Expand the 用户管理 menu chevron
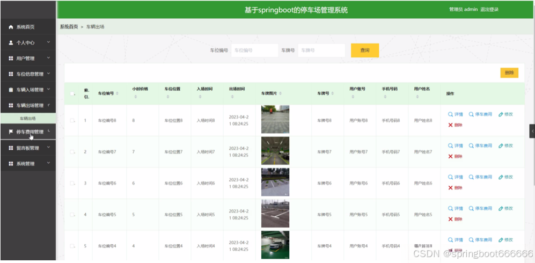This screenshot has height=263, width=535. (48, 58)
